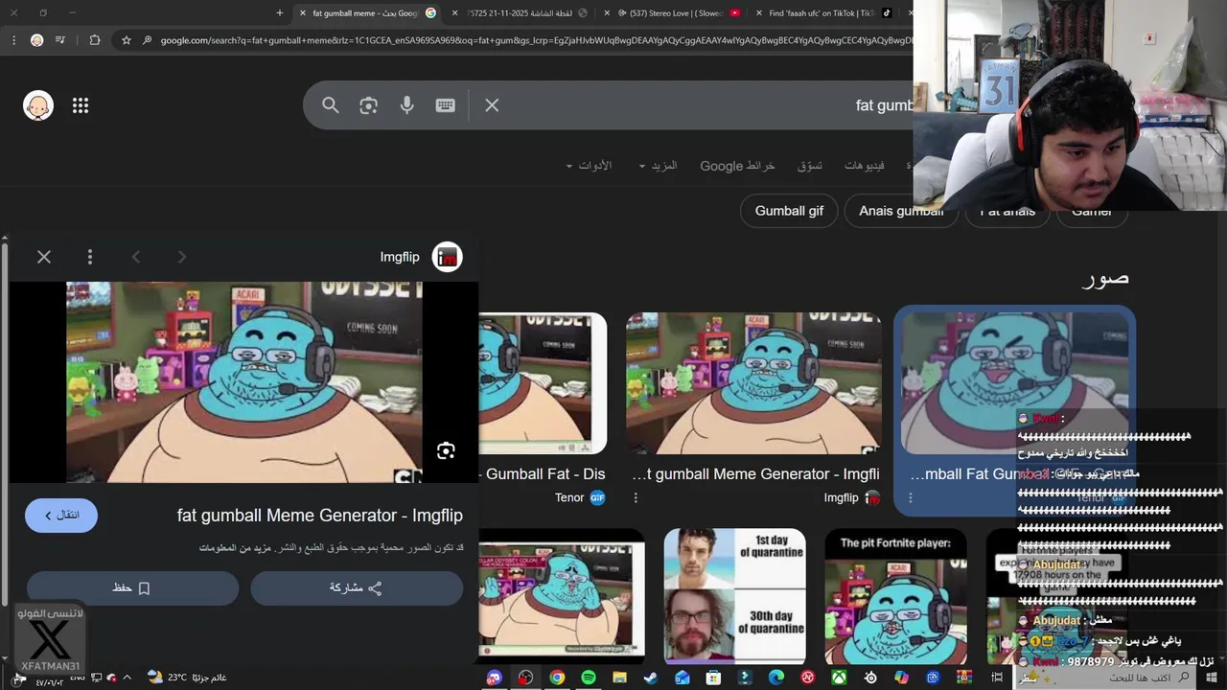Open Steam from the taskbar
Screen dimensions: 1227x690
(x=651, y=678)
